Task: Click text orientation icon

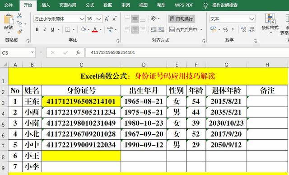Action: point(154,19)
